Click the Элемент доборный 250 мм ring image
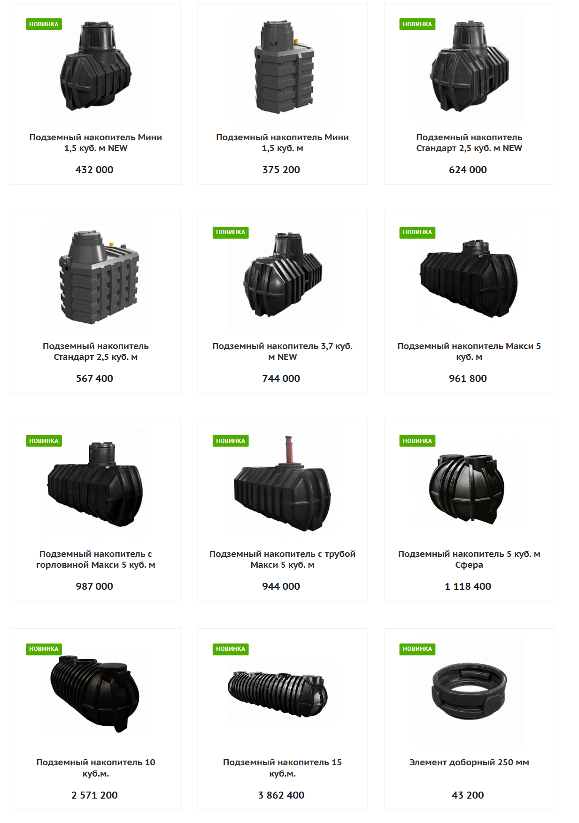Viewport: 579px width, 823px height. (x=469, y=692)
